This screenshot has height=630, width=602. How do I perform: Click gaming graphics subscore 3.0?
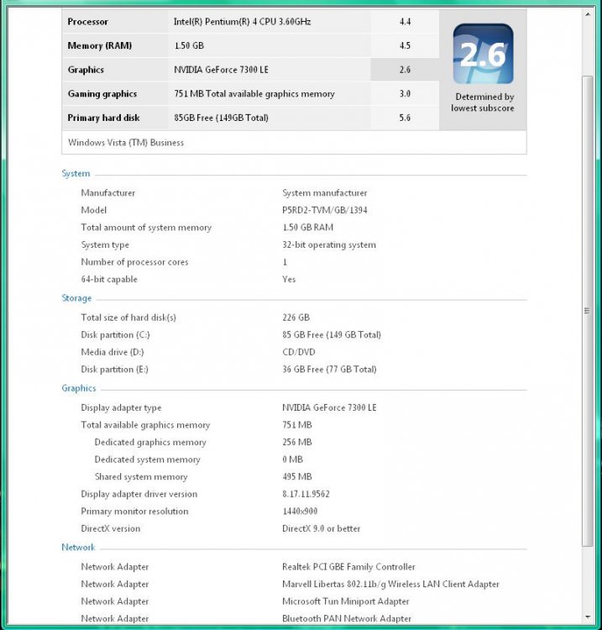tap(405, 94)
